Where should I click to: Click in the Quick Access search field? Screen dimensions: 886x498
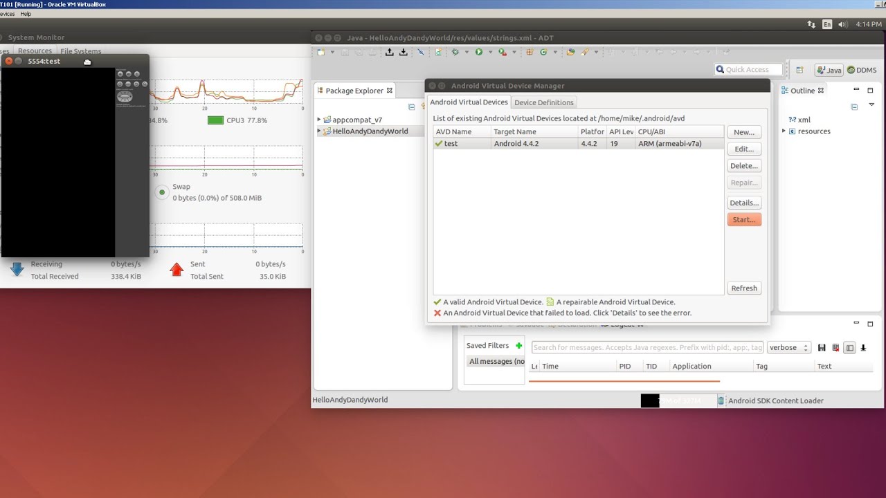(x=748, y=69)
